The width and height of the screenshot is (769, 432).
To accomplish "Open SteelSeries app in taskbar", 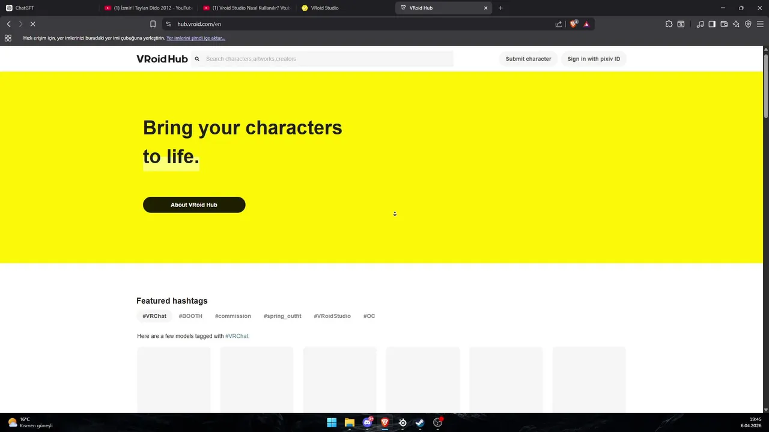I will [403, 422].
